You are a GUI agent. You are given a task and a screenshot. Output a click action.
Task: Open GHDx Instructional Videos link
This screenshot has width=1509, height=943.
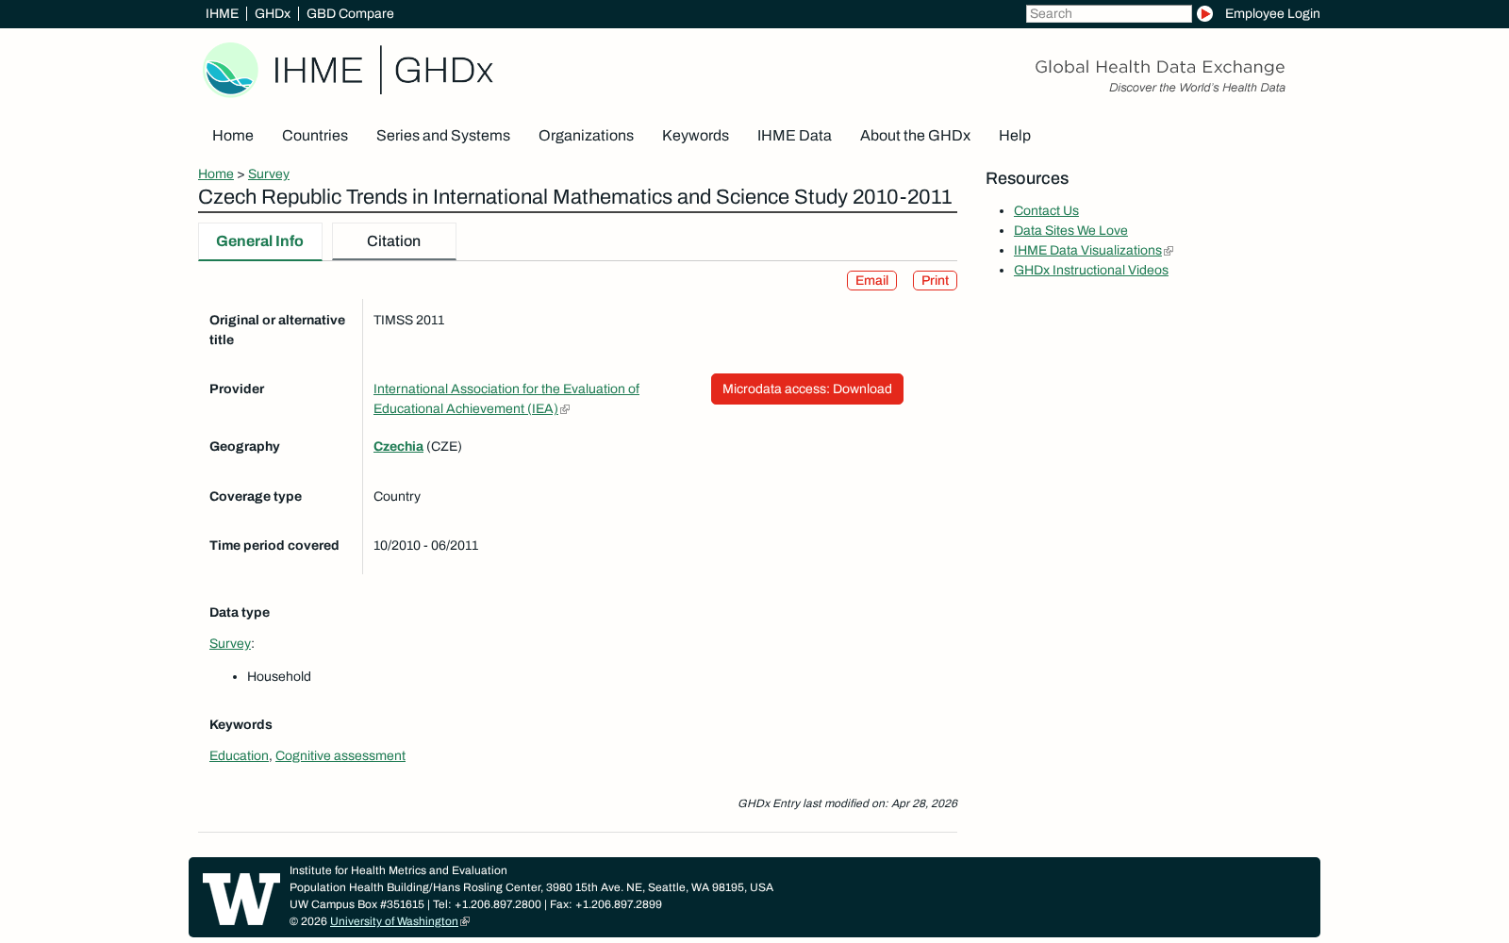coord(1091,270)
